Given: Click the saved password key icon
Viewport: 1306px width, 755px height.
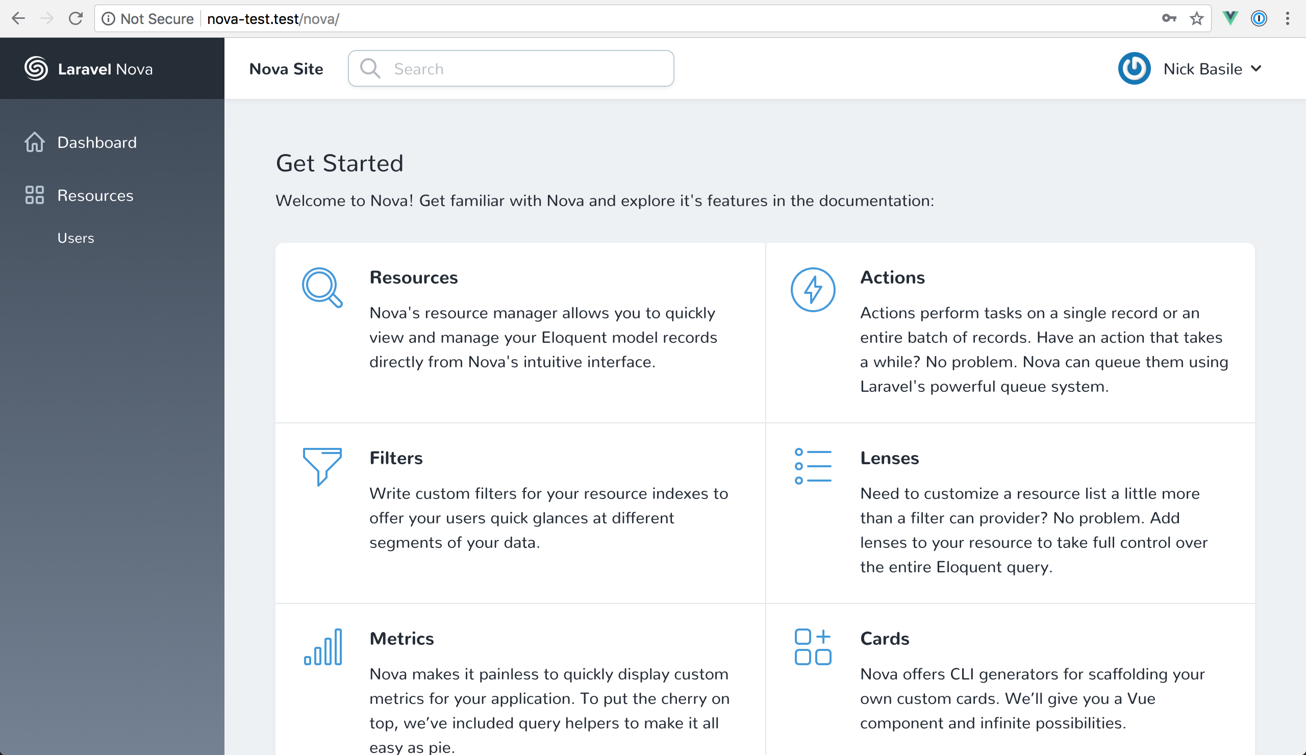Looking at the screenshot, I should [1169, 19].
